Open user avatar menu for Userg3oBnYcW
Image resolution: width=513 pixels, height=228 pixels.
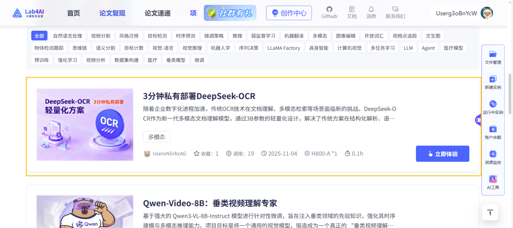tap(487, 13)
